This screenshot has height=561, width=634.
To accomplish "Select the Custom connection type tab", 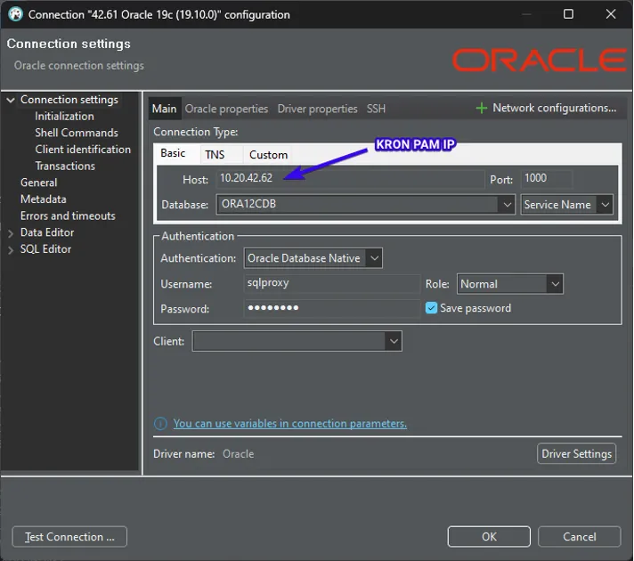I will pos(269,155).
